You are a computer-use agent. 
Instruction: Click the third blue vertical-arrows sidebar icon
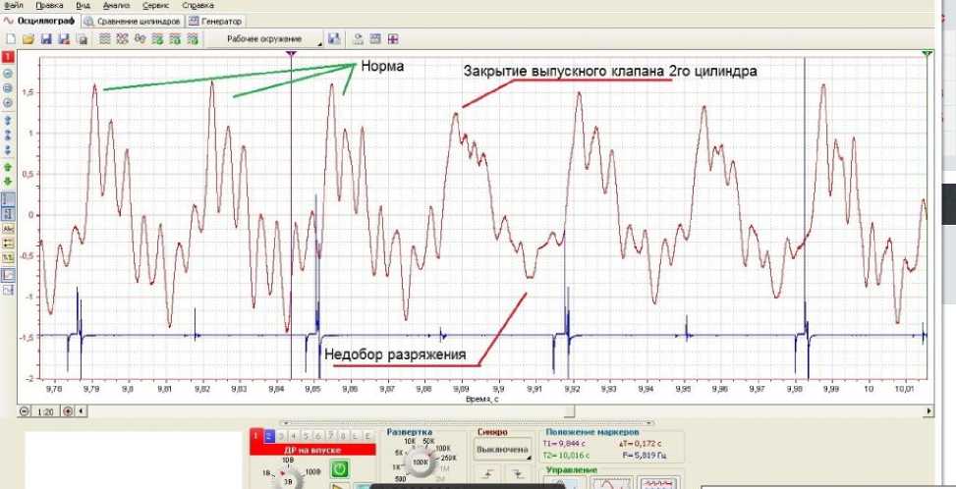[8, 150]
